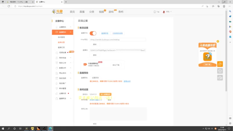
Task: Click the 主播扶持 thumbs-up icon
Action: pos(57,93)
